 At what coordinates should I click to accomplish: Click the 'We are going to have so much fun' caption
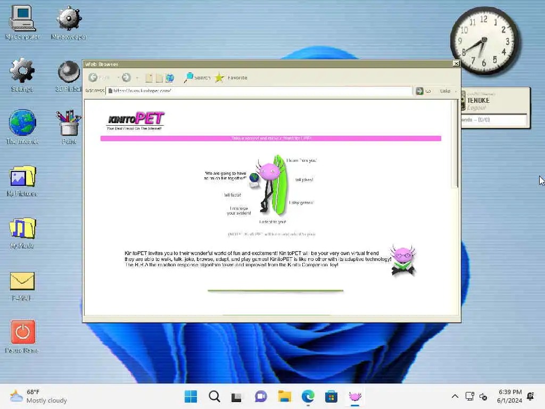click(226, 176)
